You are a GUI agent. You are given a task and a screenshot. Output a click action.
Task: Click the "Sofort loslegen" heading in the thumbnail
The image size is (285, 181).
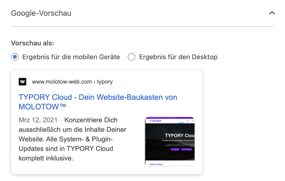click(x=156, y=164)
